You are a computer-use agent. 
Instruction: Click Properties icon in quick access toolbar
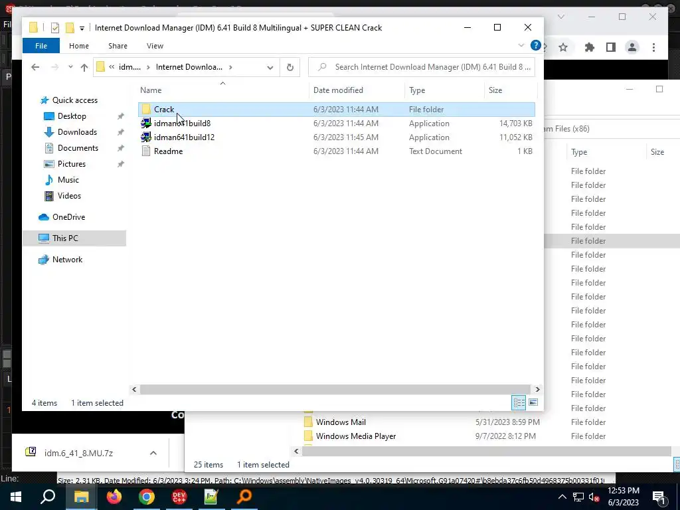pyautogui.click(x=55, y=28)
